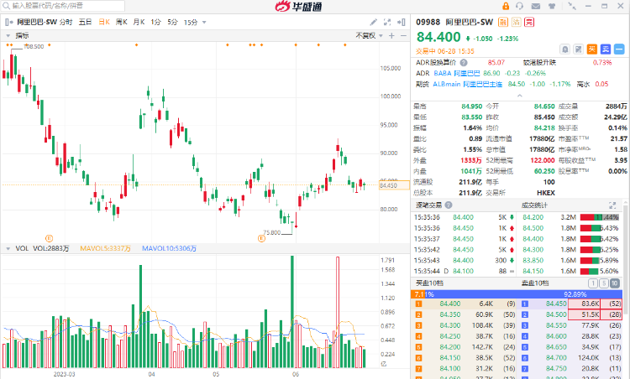The width and height of the screenshot is (630, 379).
Task: Click the orange 买 buy button
Action: [592, 49]
